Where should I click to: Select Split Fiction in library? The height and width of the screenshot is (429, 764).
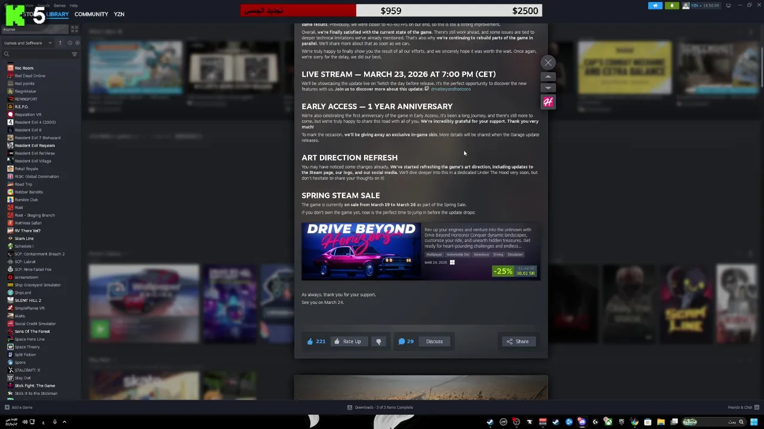(25, 355)
